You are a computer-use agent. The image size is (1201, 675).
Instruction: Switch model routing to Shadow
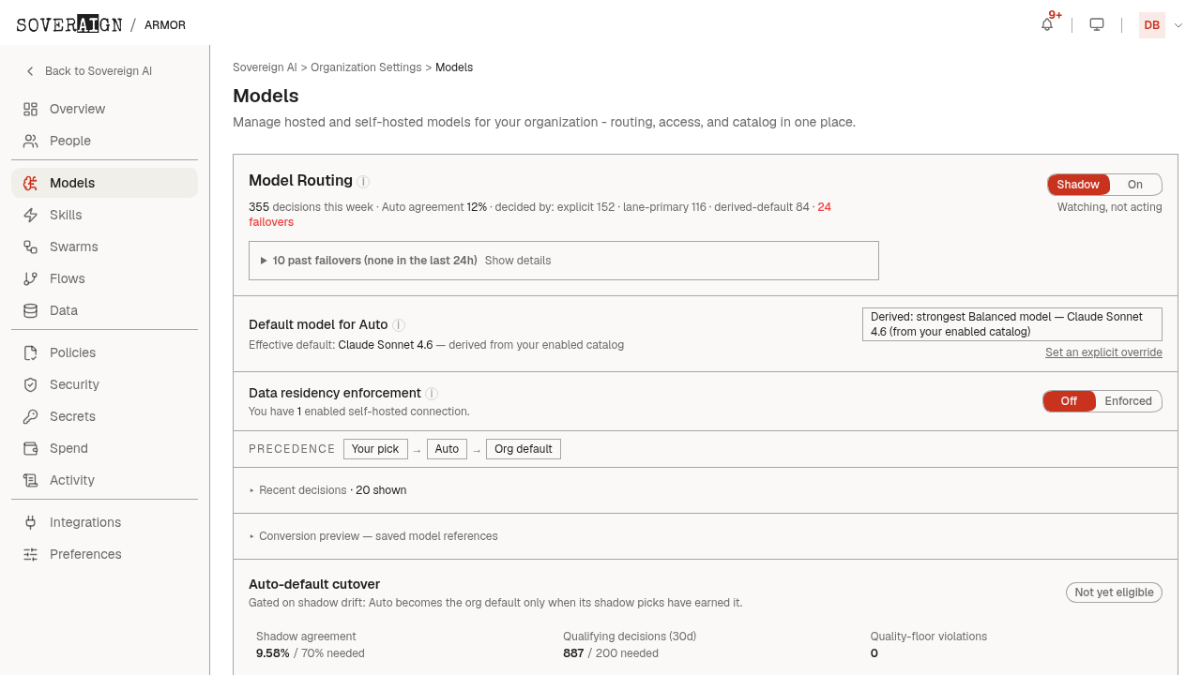point(1078,185)
